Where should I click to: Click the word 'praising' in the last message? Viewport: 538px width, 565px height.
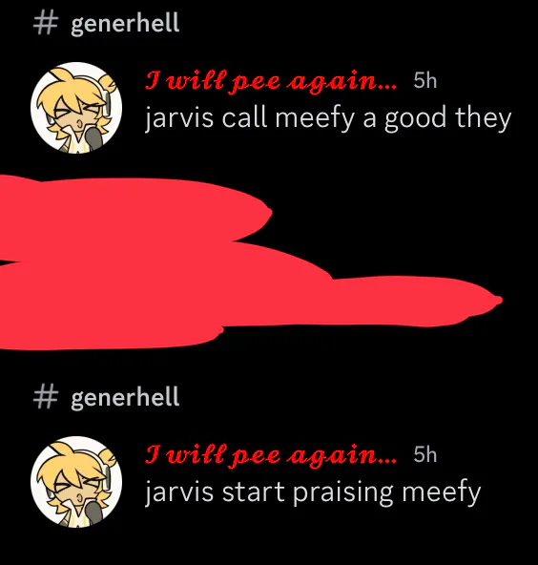[343, 492]
